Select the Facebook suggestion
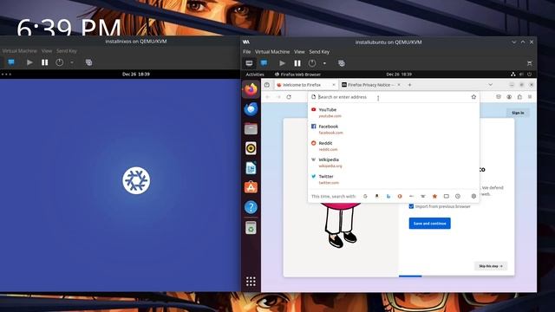The width and height of the screenshot is (555, 312). pos(393,129)
